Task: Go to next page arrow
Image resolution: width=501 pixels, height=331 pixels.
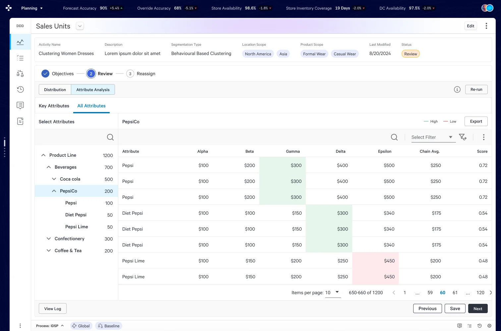Action: [491, 293]
